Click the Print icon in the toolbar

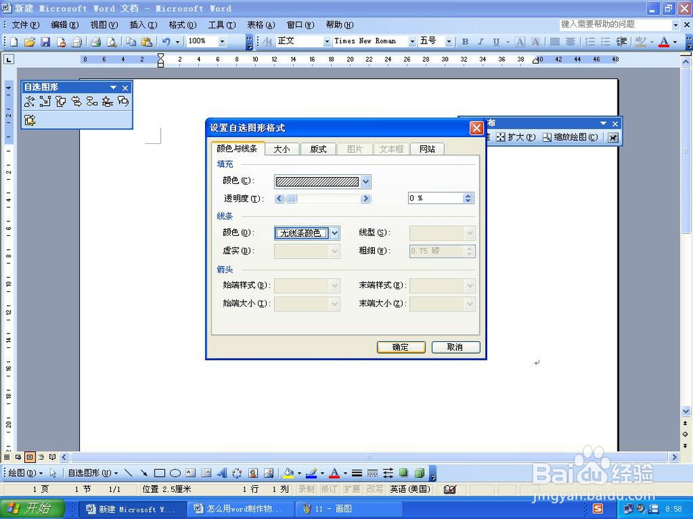coord(96,42)
